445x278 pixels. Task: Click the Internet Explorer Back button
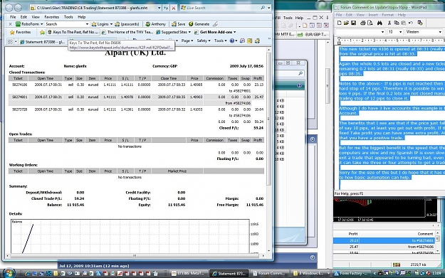click(9, 8)
